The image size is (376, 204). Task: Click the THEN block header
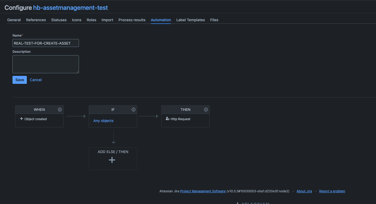point(185,110)
